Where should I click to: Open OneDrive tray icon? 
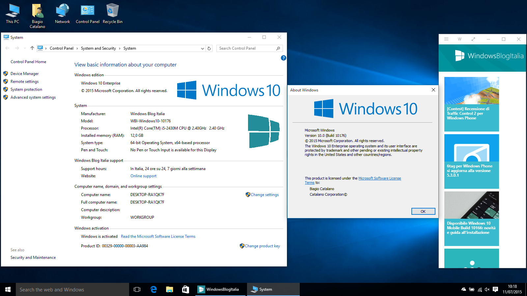[464, 289]
